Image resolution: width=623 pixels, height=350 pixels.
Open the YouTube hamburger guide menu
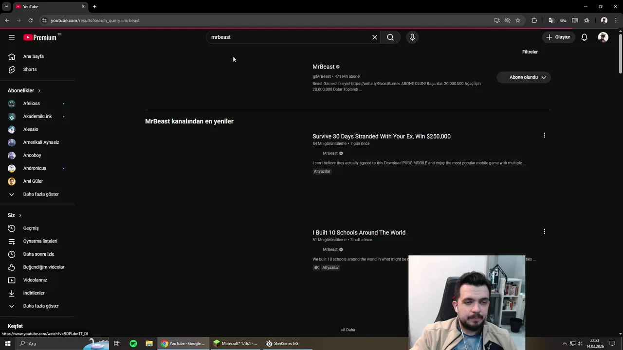point(12,37)
